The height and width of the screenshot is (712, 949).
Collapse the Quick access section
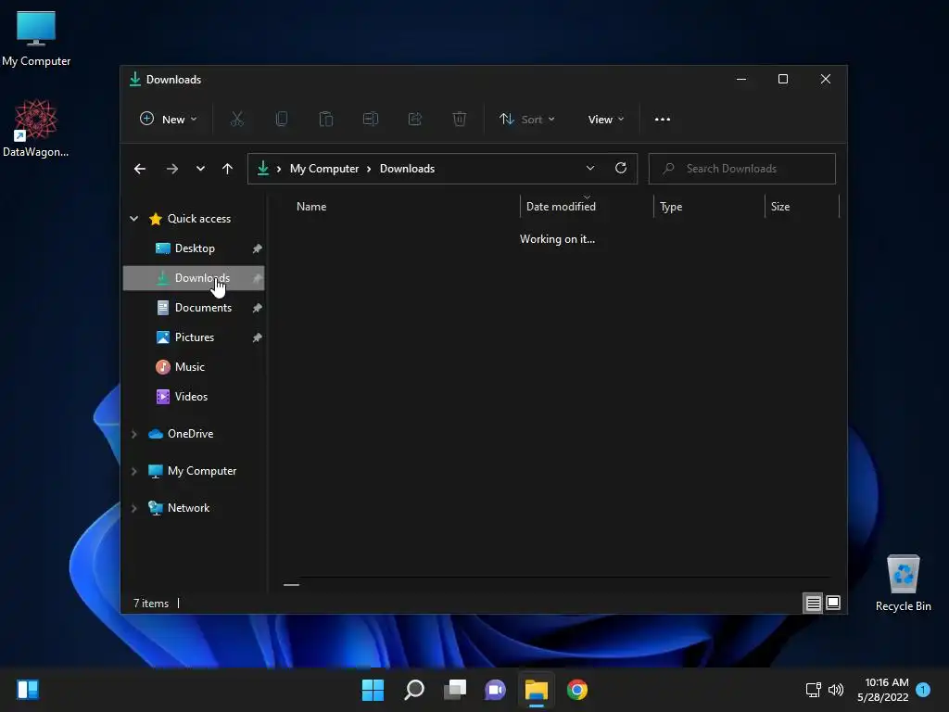click(133, 219)
